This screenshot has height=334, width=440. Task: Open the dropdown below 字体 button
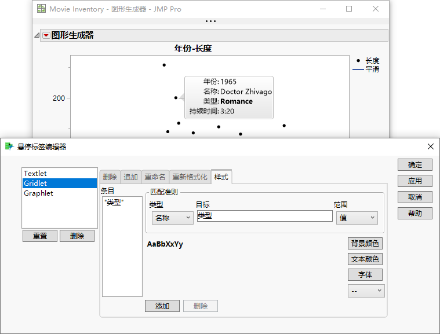click(x=366, y=291)
